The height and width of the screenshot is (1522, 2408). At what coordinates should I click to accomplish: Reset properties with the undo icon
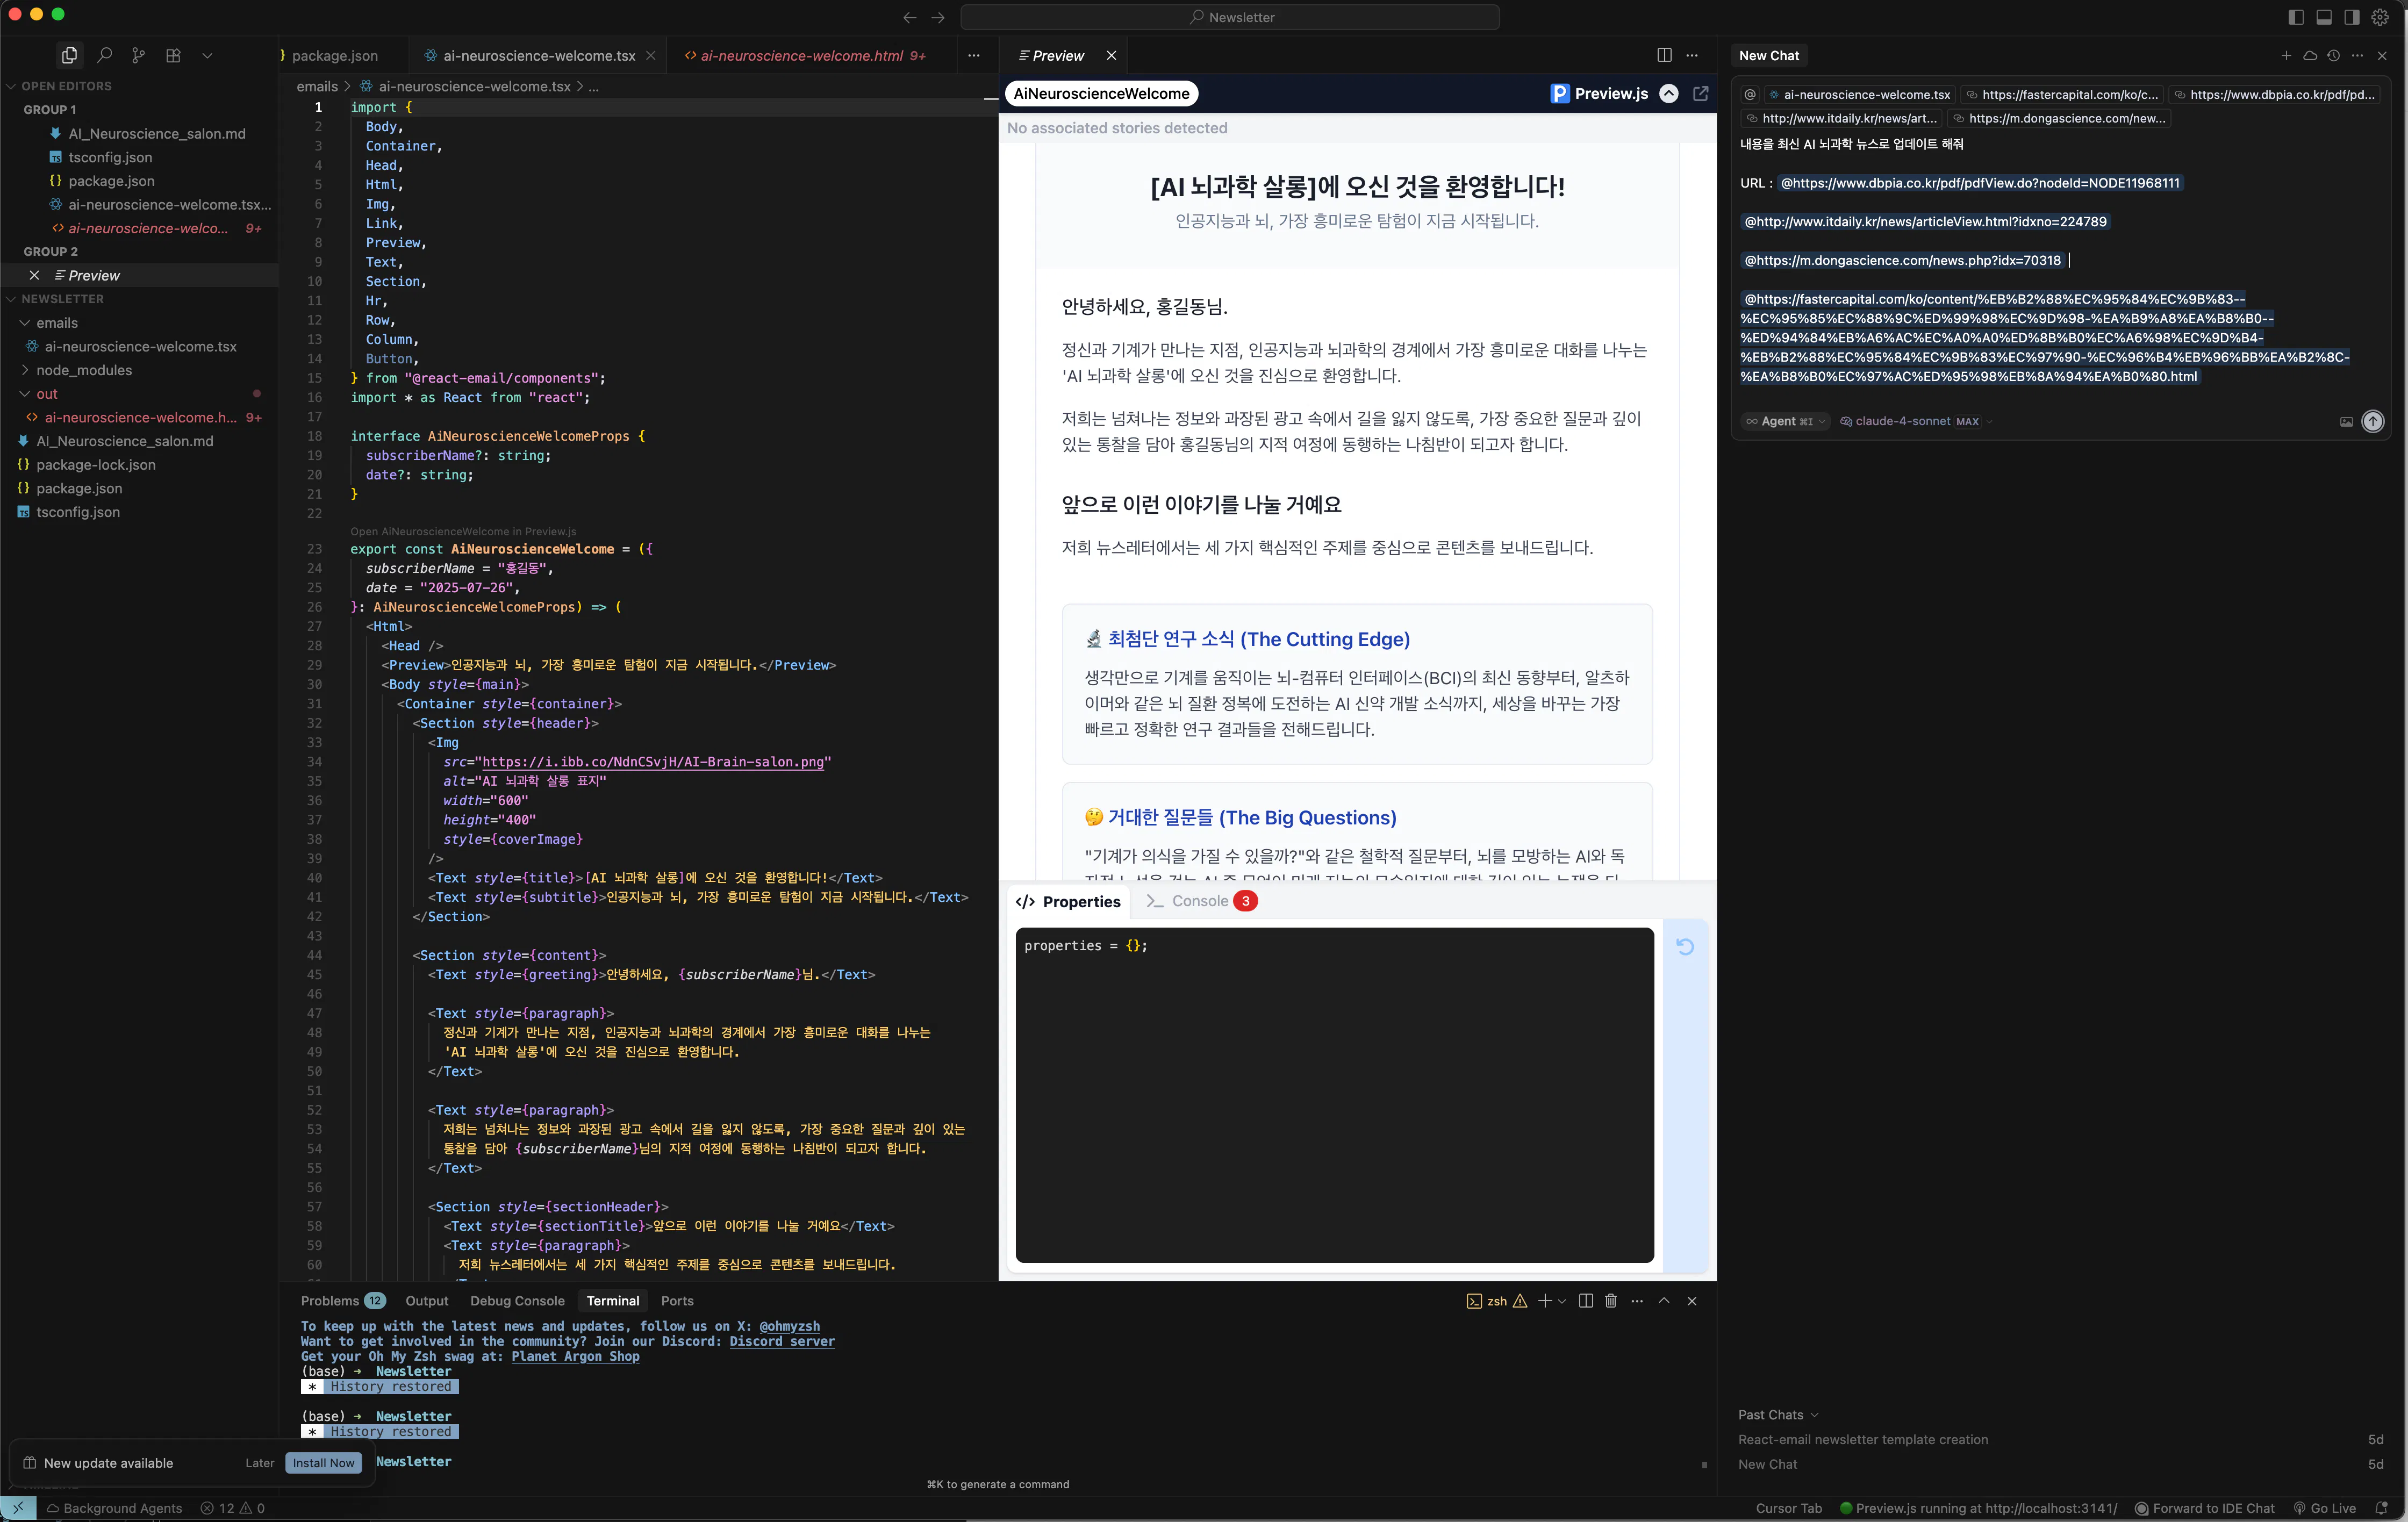pos(1685,946)
